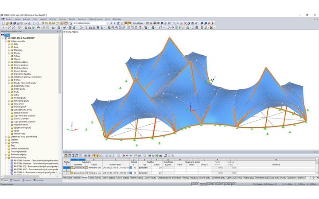Go to previous module with left arrow
This screenshot has height=199, width=319.
(111, 23)
